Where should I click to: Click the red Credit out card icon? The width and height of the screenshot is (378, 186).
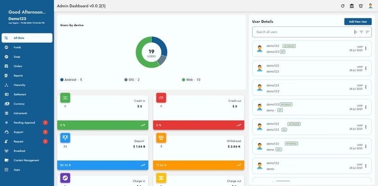point(161,98)
